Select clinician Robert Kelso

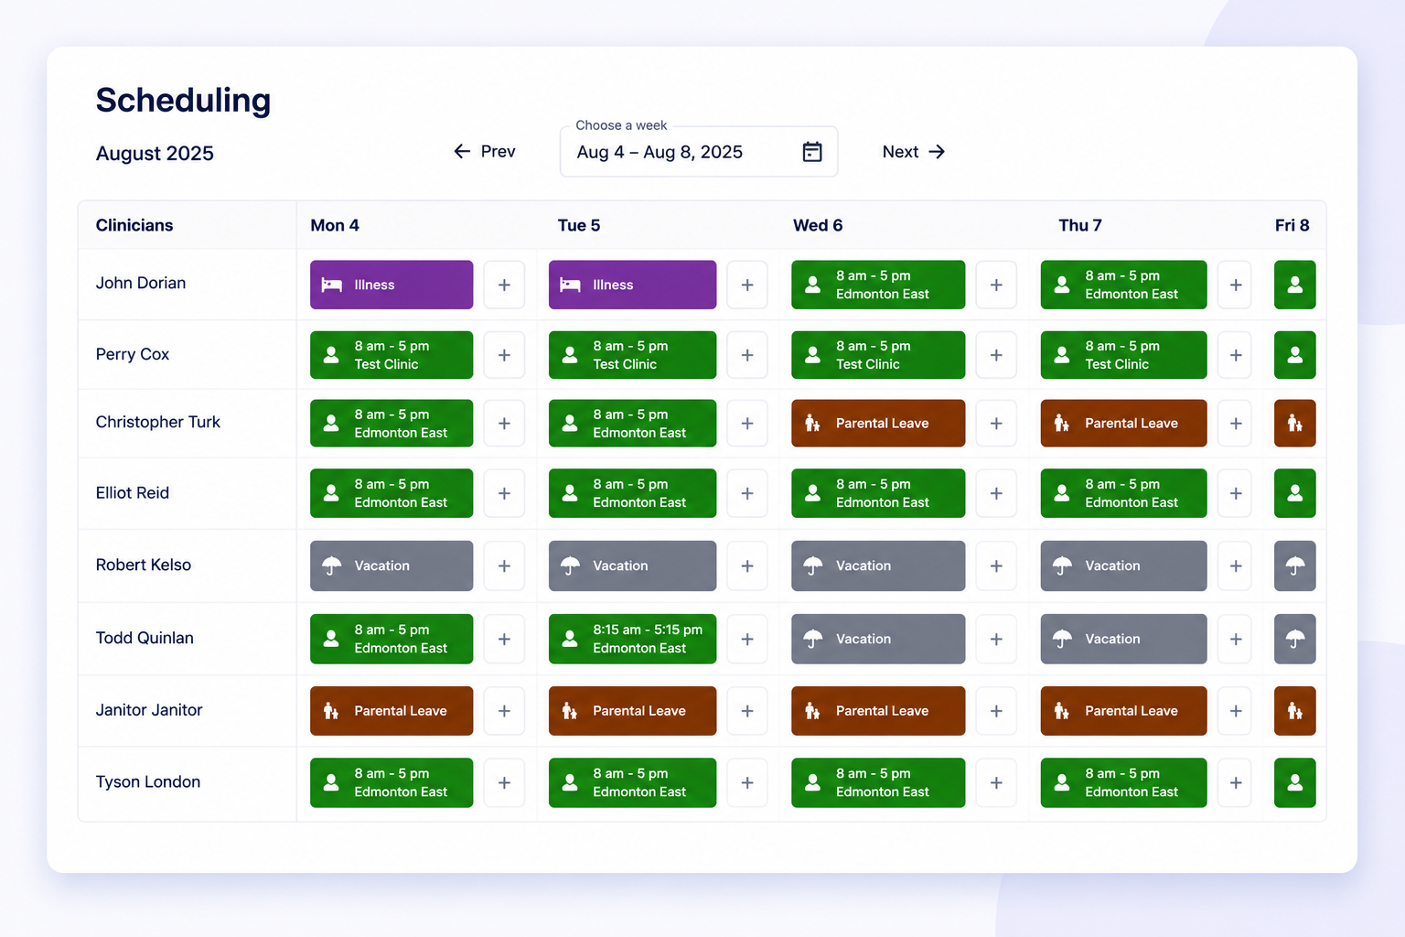144,565
